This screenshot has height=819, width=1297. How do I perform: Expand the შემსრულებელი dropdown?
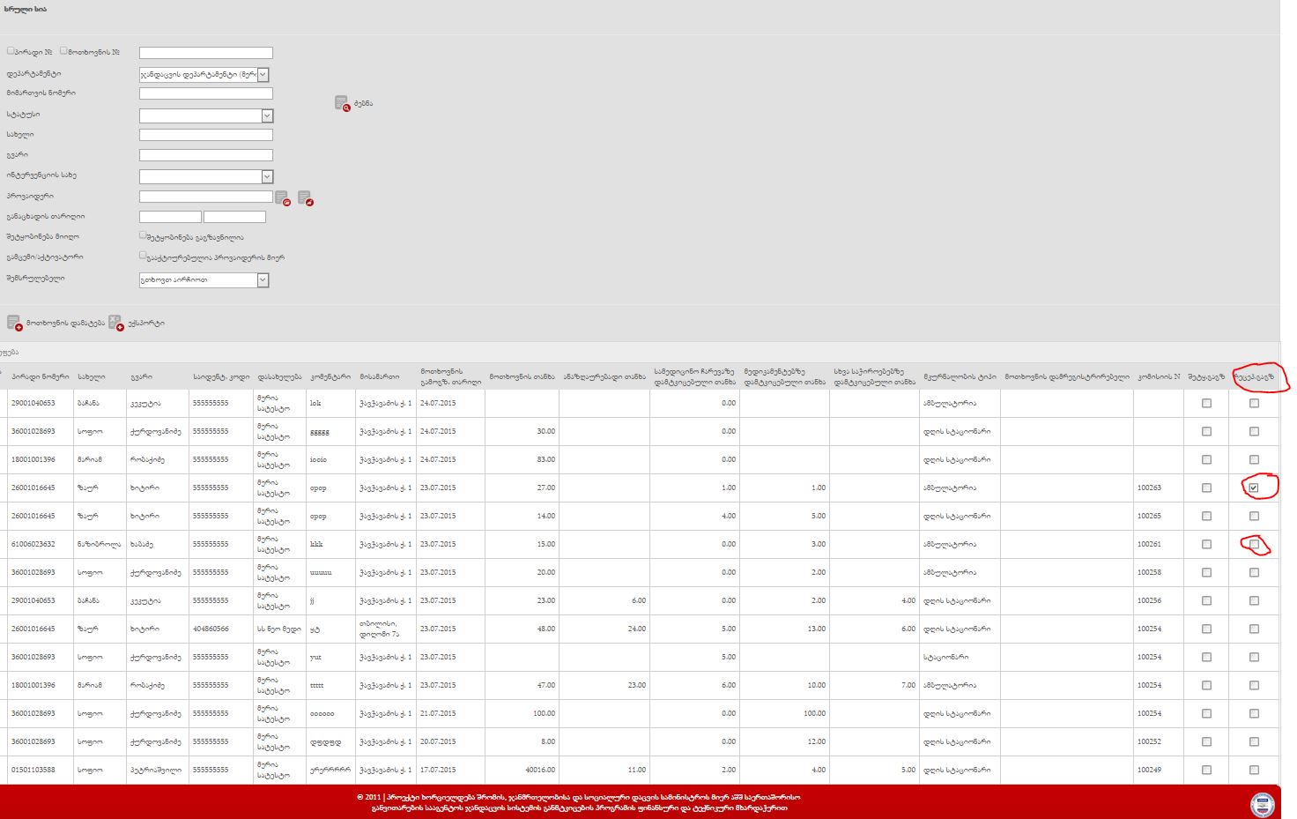[x=263, y=279]
